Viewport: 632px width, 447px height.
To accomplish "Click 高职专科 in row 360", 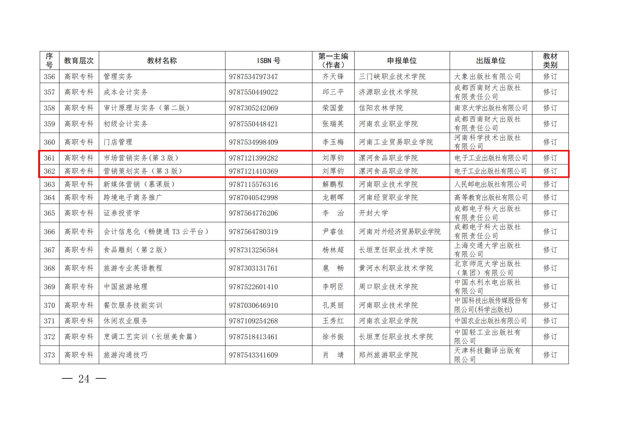I will coord(79,142).
